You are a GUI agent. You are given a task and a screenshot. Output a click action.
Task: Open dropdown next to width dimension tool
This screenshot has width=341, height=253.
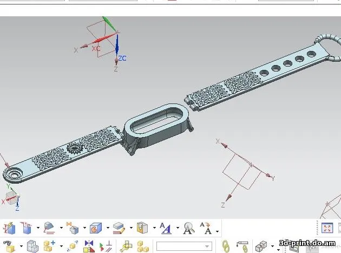pyautogui.click(x=38, y=228)
